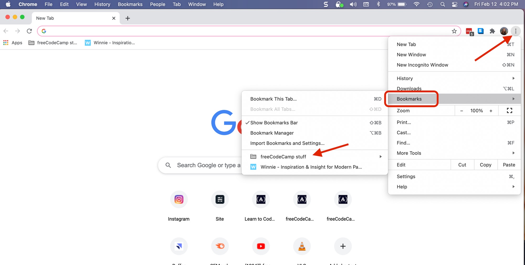Click the profile avatar icon
The width and height of the screenshot is (525, 265).
(504, 31)
